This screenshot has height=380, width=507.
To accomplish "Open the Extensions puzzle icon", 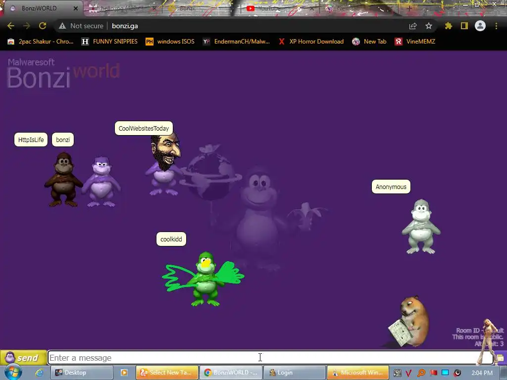I will click(x=449, y=26).
